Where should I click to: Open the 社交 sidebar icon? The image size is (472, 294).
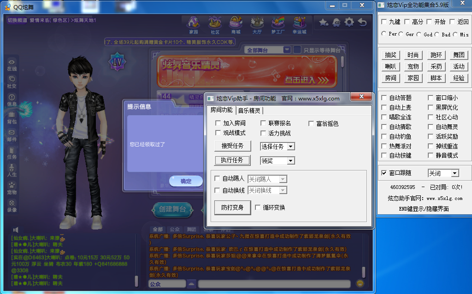(12, 82)
